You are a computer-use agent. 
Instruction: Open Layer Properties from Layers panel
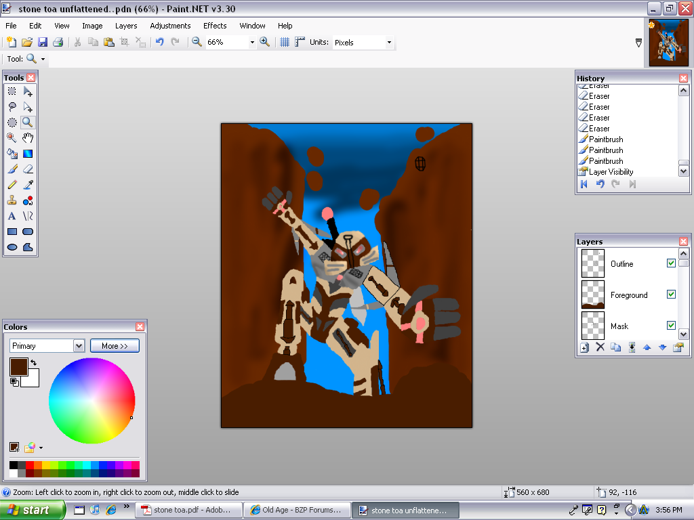pos(679,347)
